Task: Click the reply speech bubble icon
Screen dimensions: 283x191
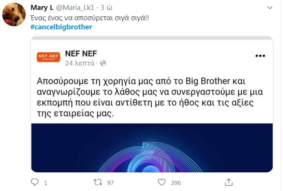Action: point(34,182)
